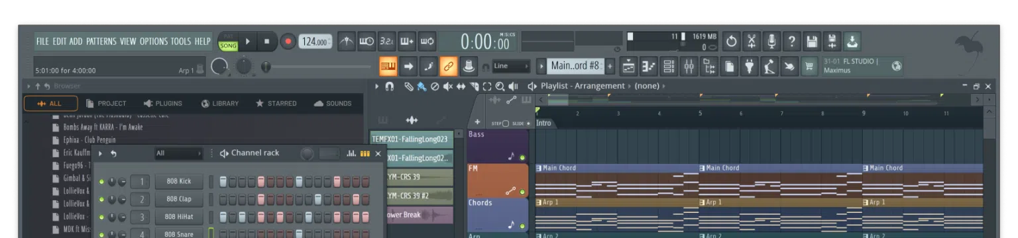Select the zoom magnifier tool in Playlist

pos(500,86)
